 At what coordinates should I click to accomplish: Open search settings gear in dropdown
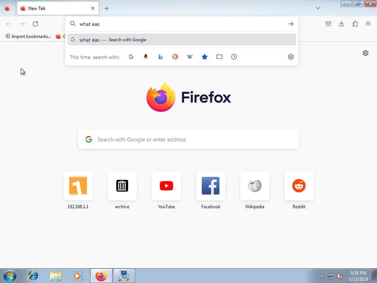click(291, 57)
